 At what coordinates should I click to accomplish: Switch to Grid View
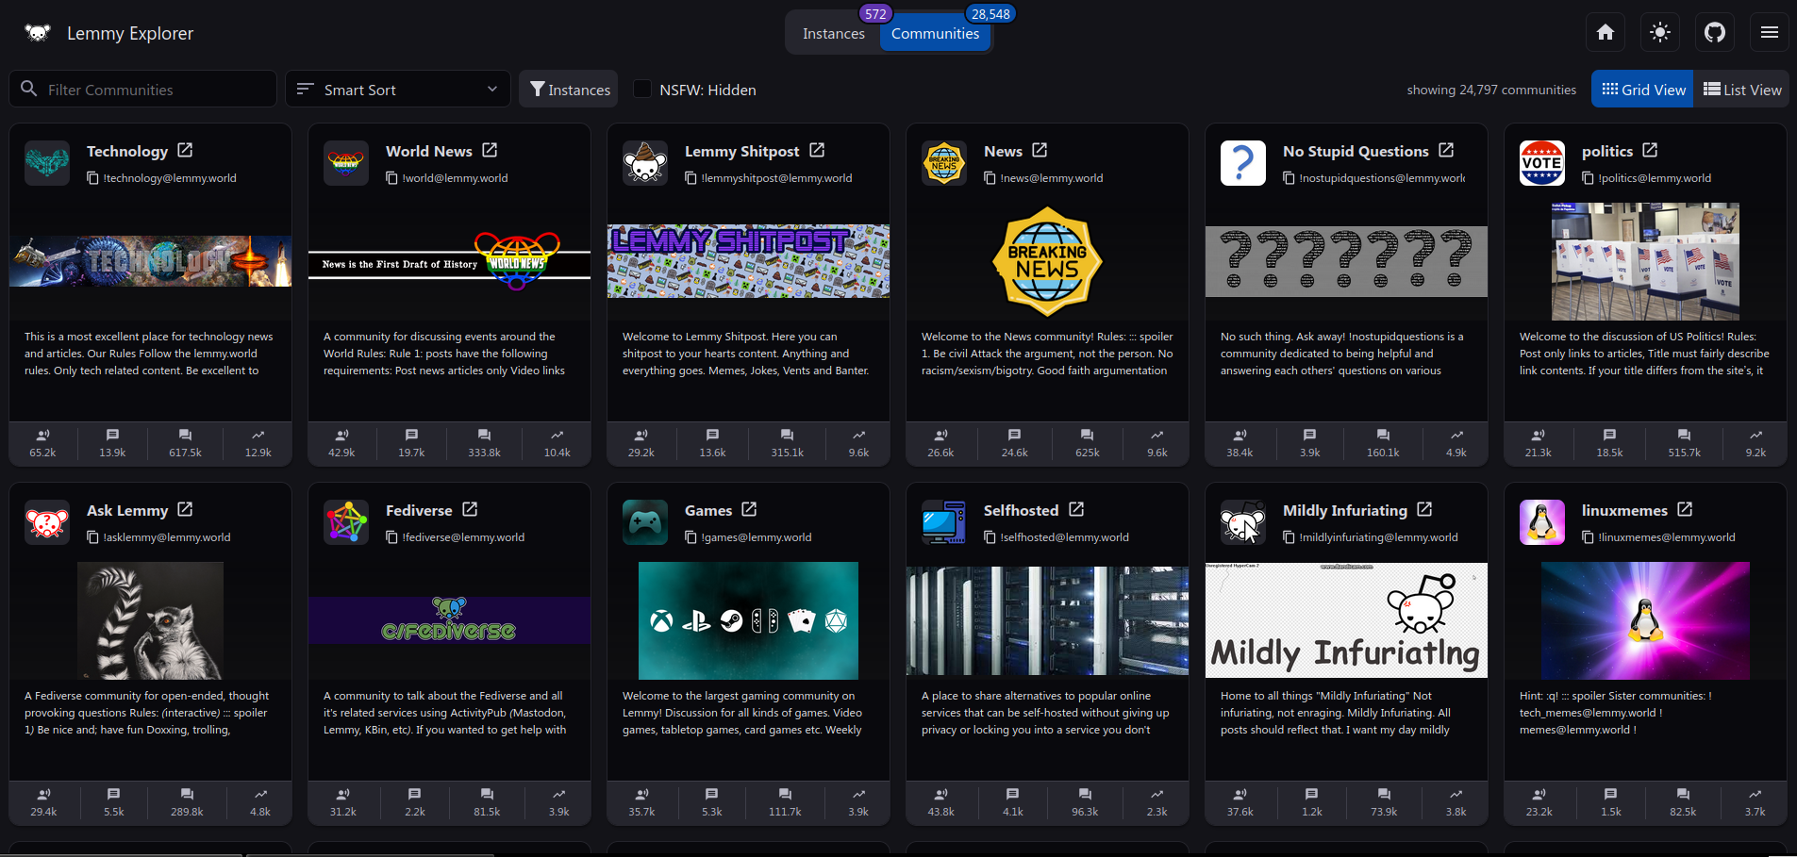(x=1642, y=90)
